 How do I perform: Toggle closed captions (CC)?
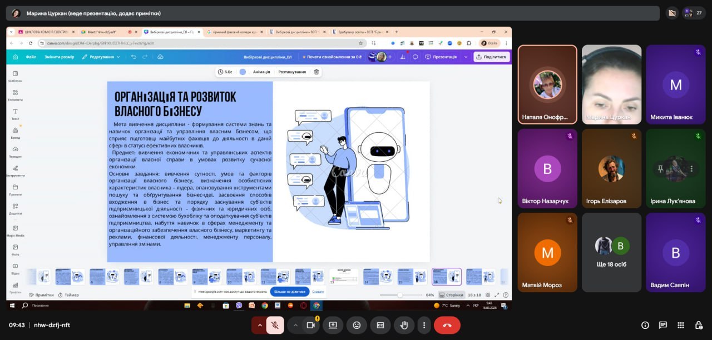pos(380,325)
